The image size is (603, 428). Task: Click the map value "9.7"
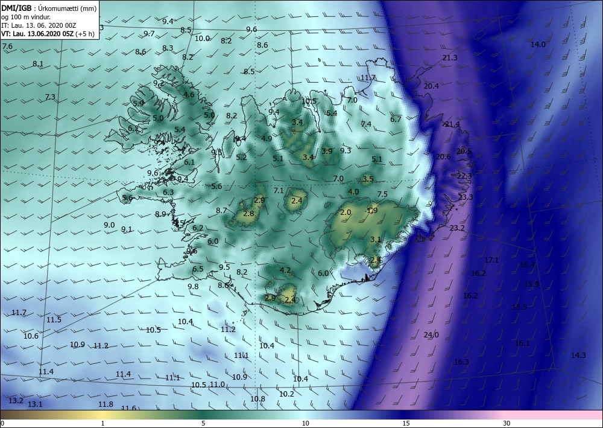(x=149, y=33)
